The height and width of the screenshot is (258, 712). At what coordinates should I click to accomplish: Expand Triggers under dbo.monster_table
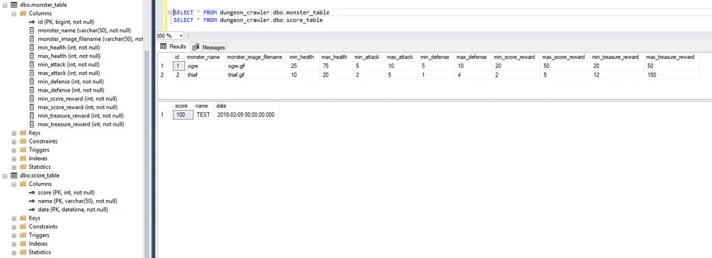click(14, 150)
